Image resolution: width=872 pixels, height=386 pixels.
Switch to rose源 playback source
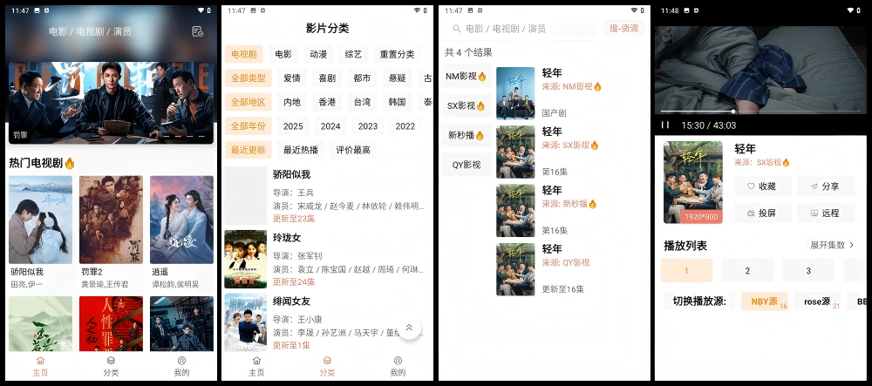(x=817, y=301)
